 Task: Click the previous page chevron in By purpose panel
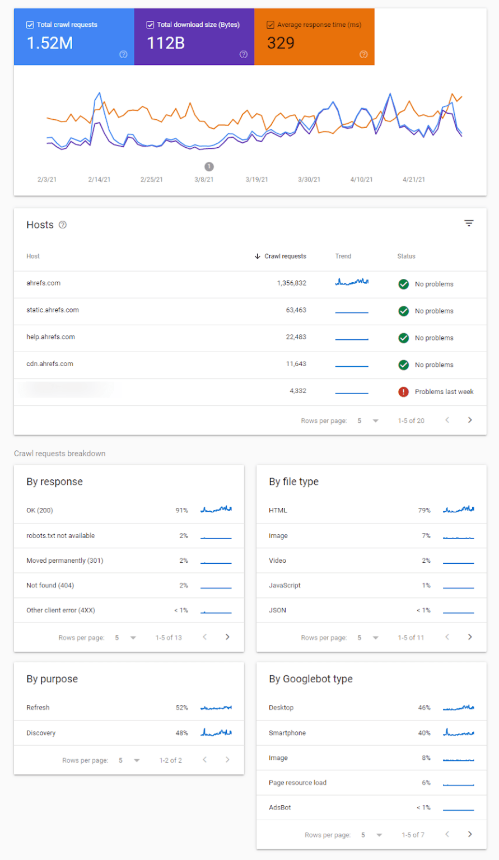click(204, 760)
